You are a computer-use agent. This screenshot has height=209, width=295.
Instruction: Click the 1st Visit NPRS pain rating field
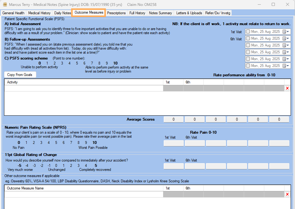pyautogui.click(x=173, y=143)
